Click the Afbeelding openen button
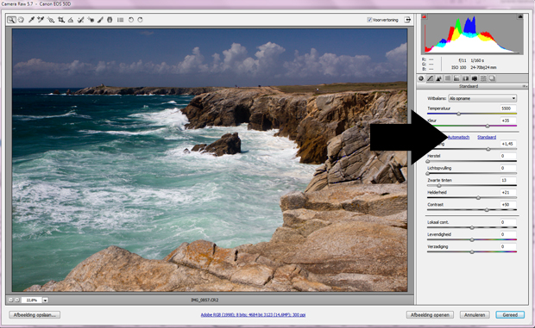 pos(430,315)
